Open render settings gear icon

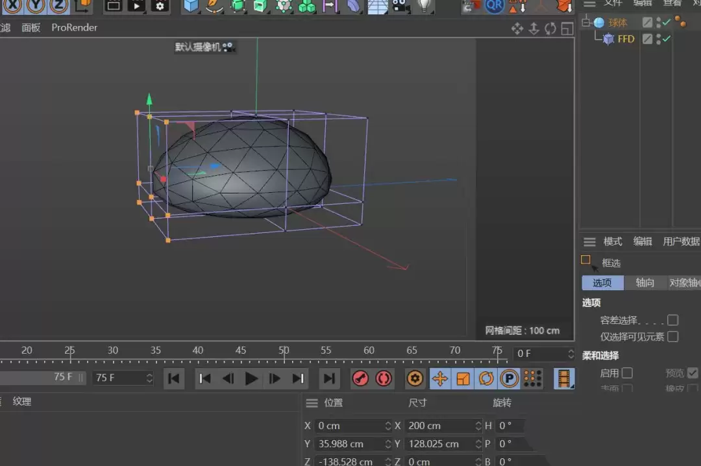click(160, 7)
